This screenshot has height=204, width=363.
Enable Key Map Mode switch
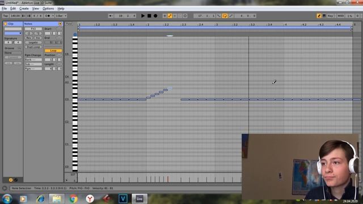[x=330, y=16]
